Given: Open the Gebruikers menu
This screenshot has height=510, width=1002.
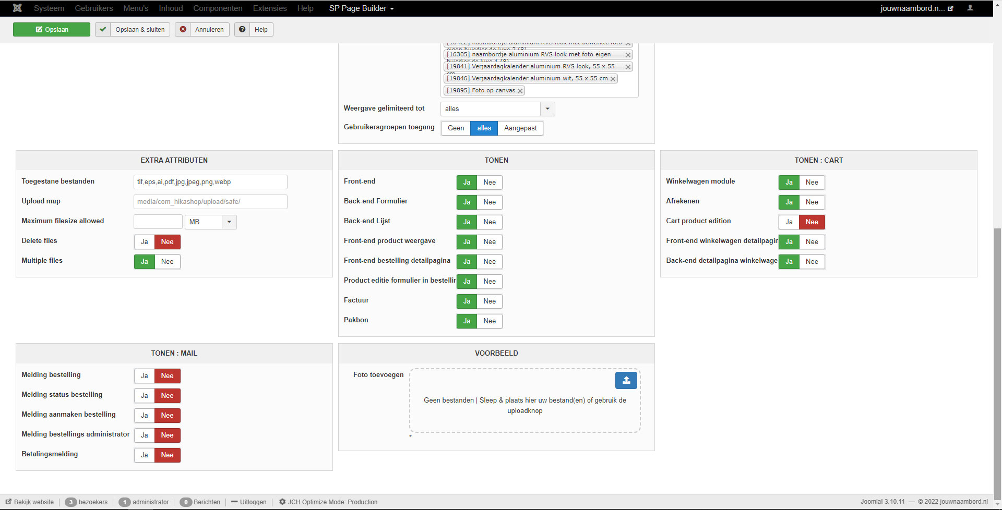Looking at the screenshot, I should point(94,8).
